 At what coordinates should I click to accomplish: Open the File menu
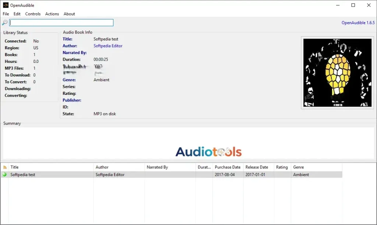point(6,14)
